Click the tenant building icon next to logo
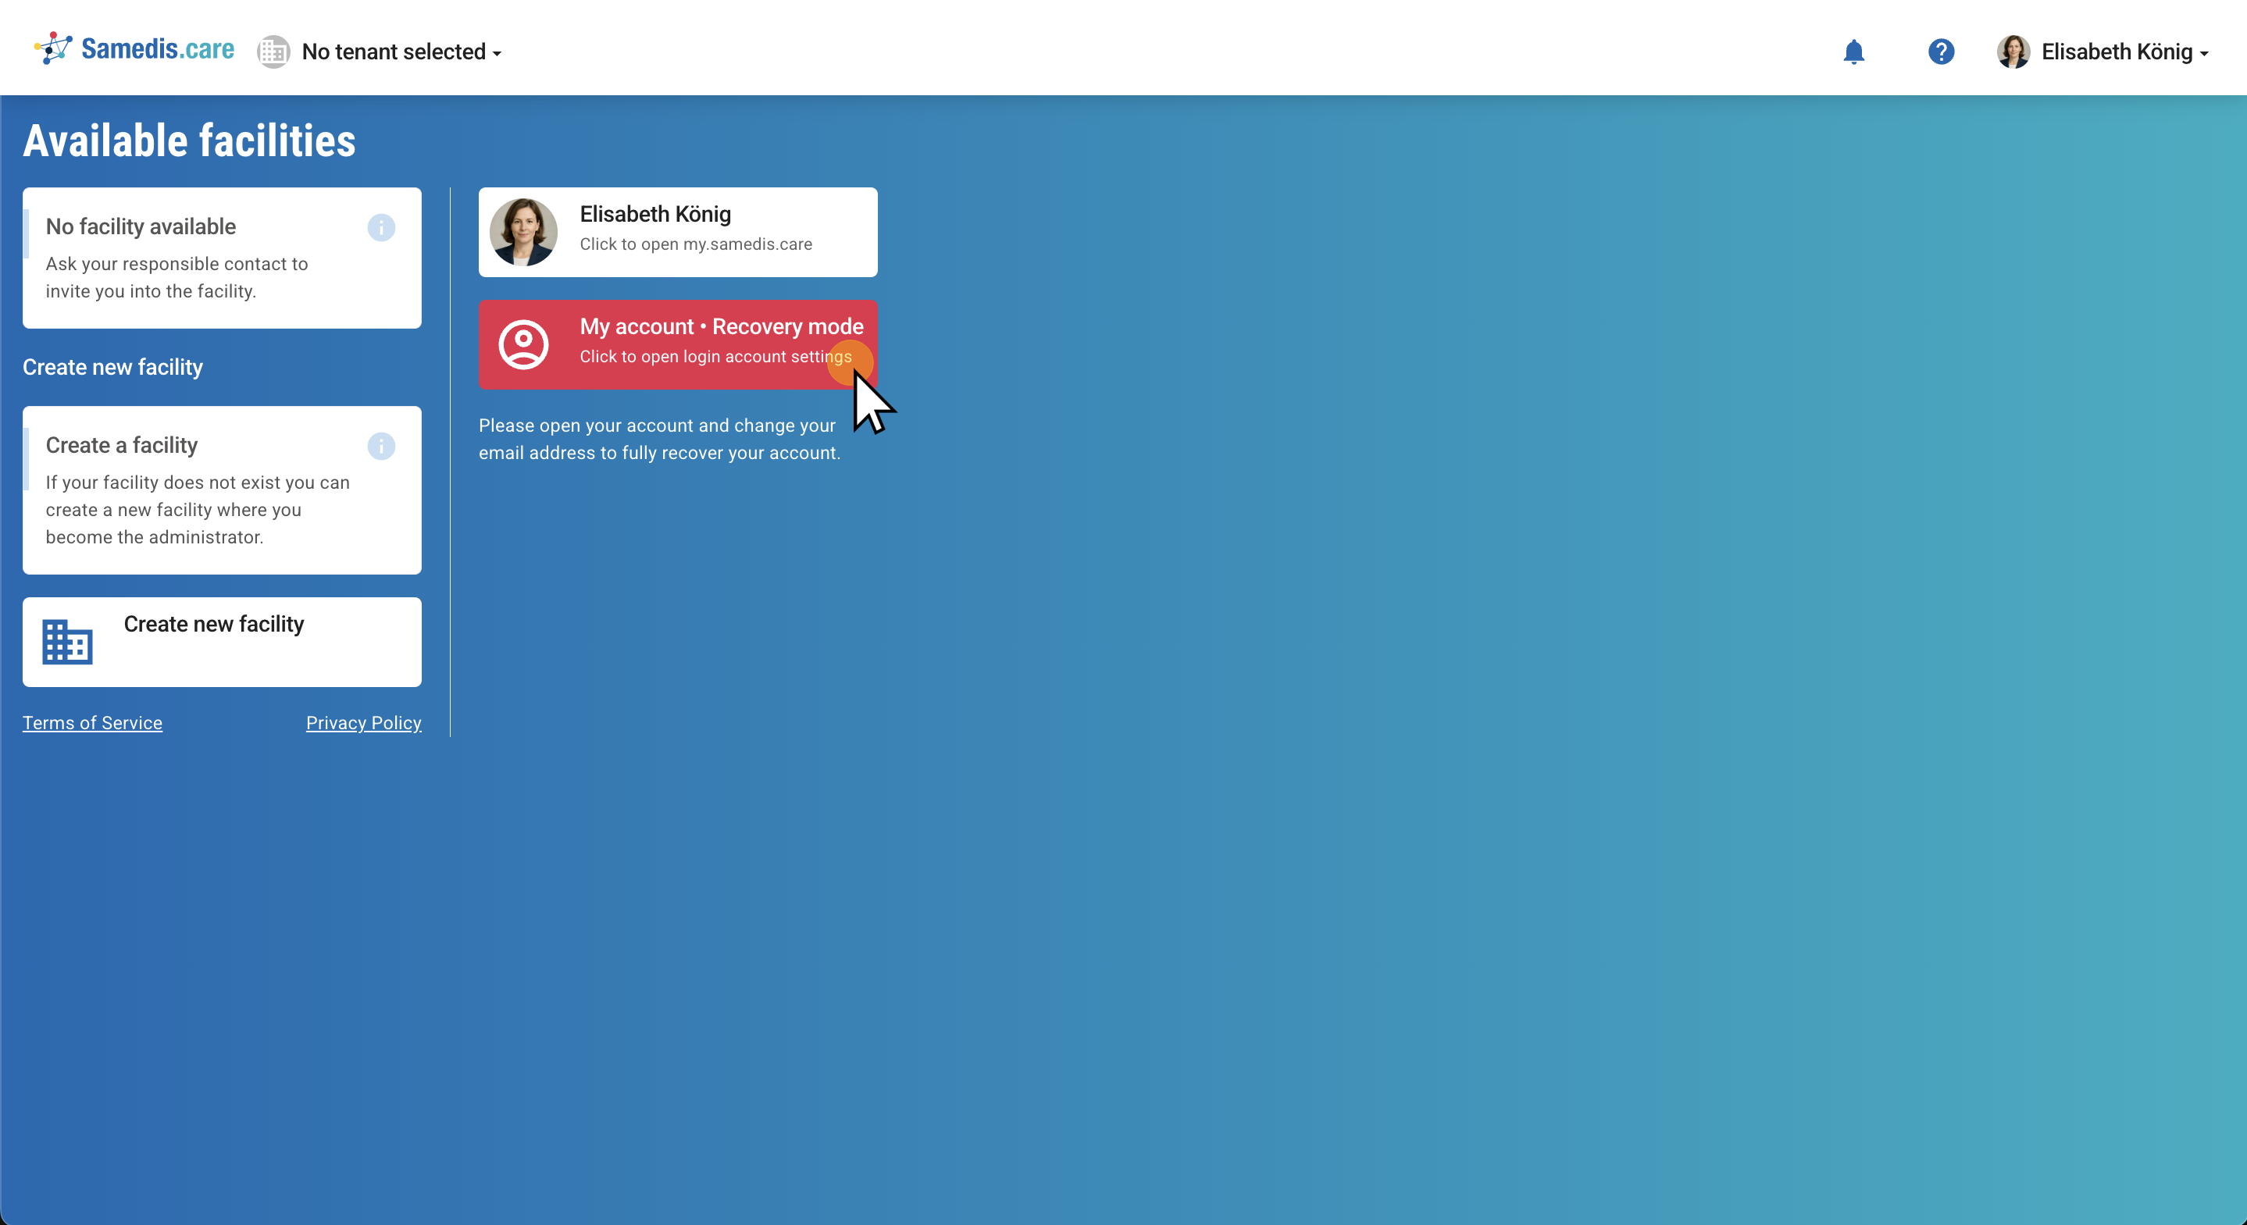The width and height of the screenshot is (2247, 1225). click(273, 52)
